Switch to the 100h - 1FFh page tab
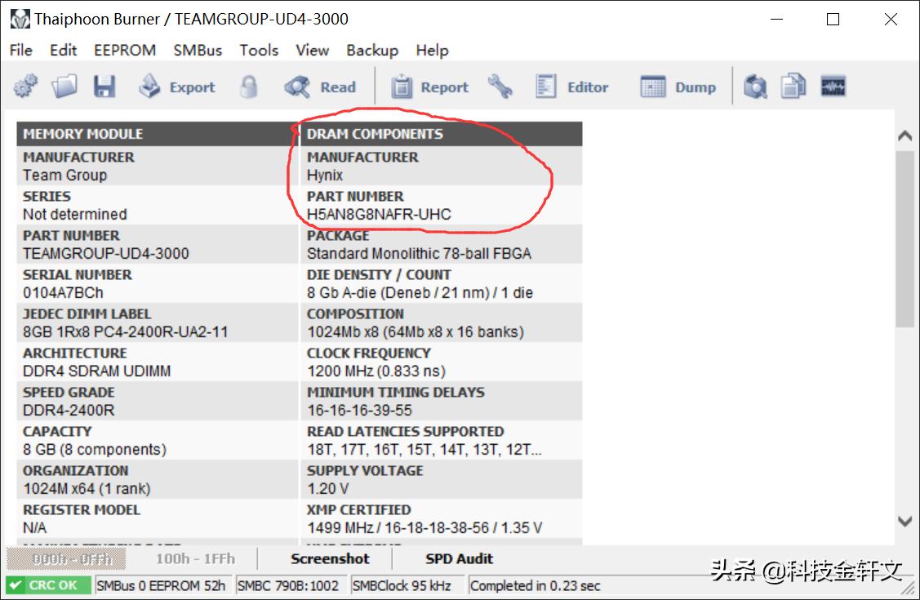The width and height of the screenshot is (920, 600). click(195, 559)
